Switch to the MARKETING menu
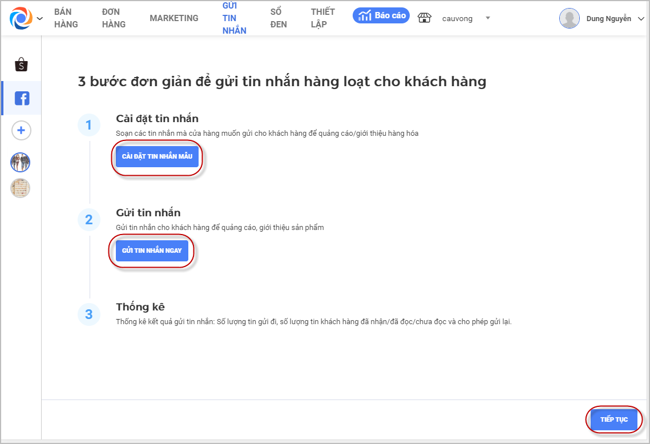650x444 pixels. (174, 18)
